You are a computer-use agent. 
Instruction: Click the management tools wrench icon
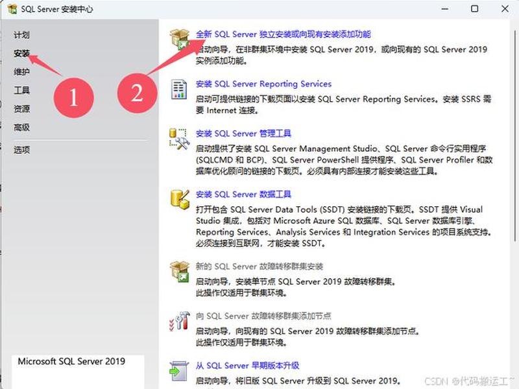click(179, 139)
